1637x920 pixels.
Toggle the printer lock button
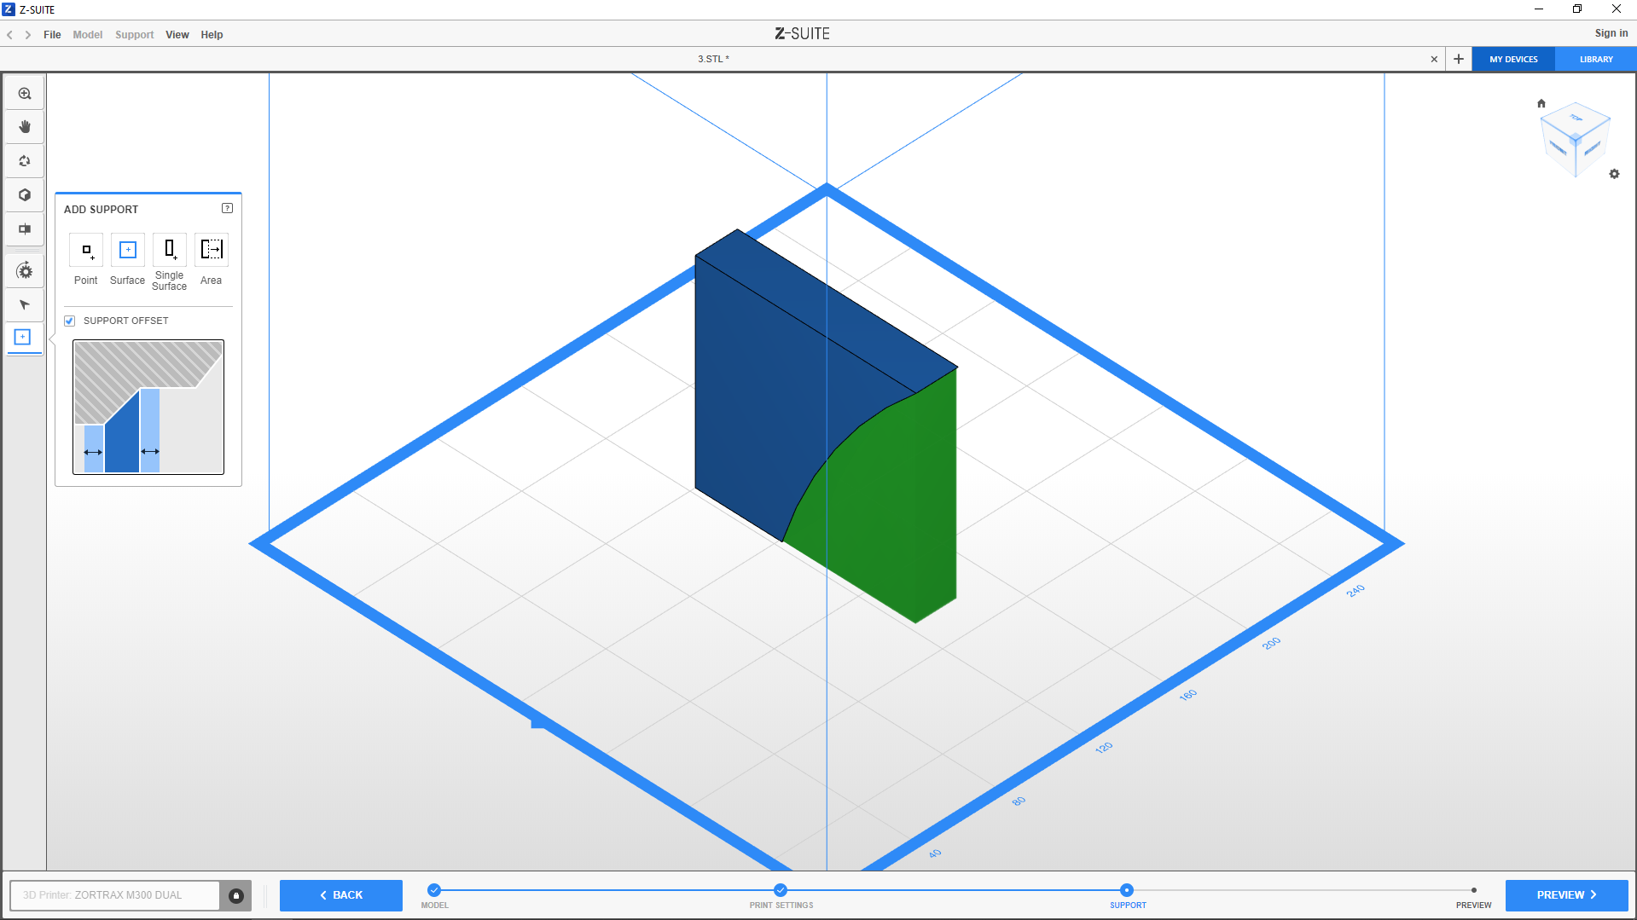[x=236, y=895]
